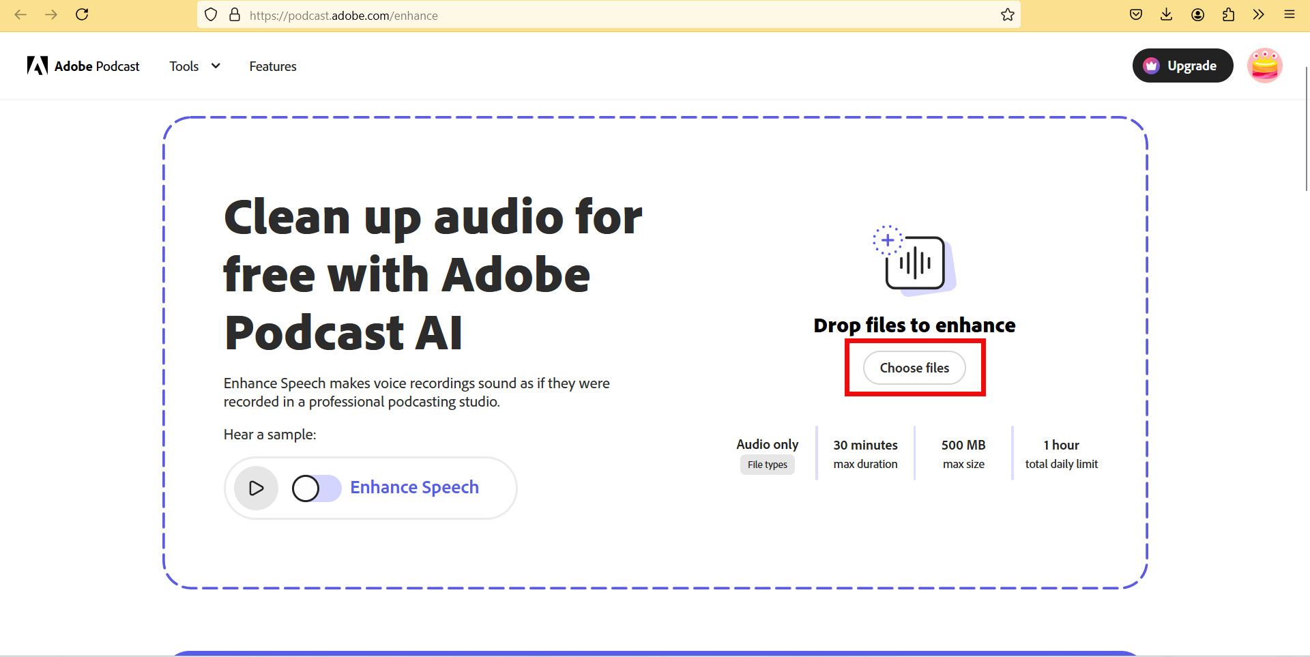
Task: Click the '30 minutes' max duration text
Action: (865, 445)
